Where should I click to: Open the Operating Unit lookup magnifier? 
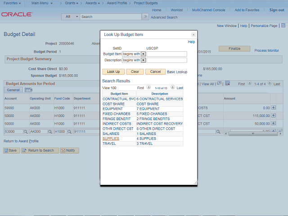[x=50, y=132]
